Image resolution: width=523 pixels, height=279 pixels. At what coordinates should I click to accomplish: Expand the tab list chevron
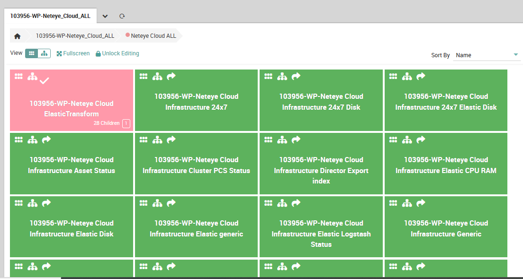(105, 16)
